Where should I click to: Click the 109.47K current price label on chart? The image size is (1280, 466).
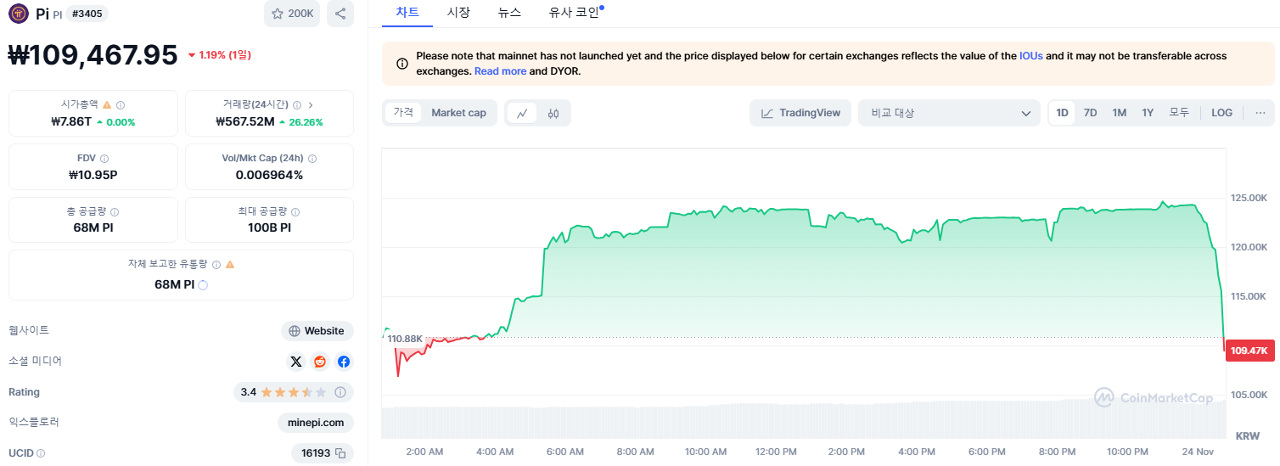pos(1250,351)
